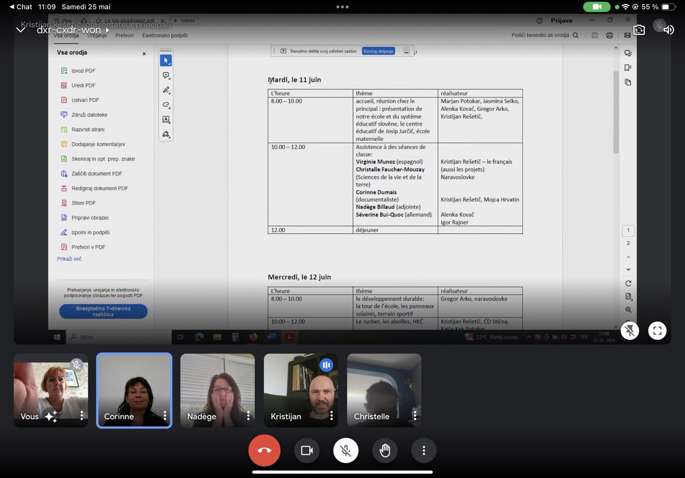Collapse the call with the top-left chevron

click(21, 30)
